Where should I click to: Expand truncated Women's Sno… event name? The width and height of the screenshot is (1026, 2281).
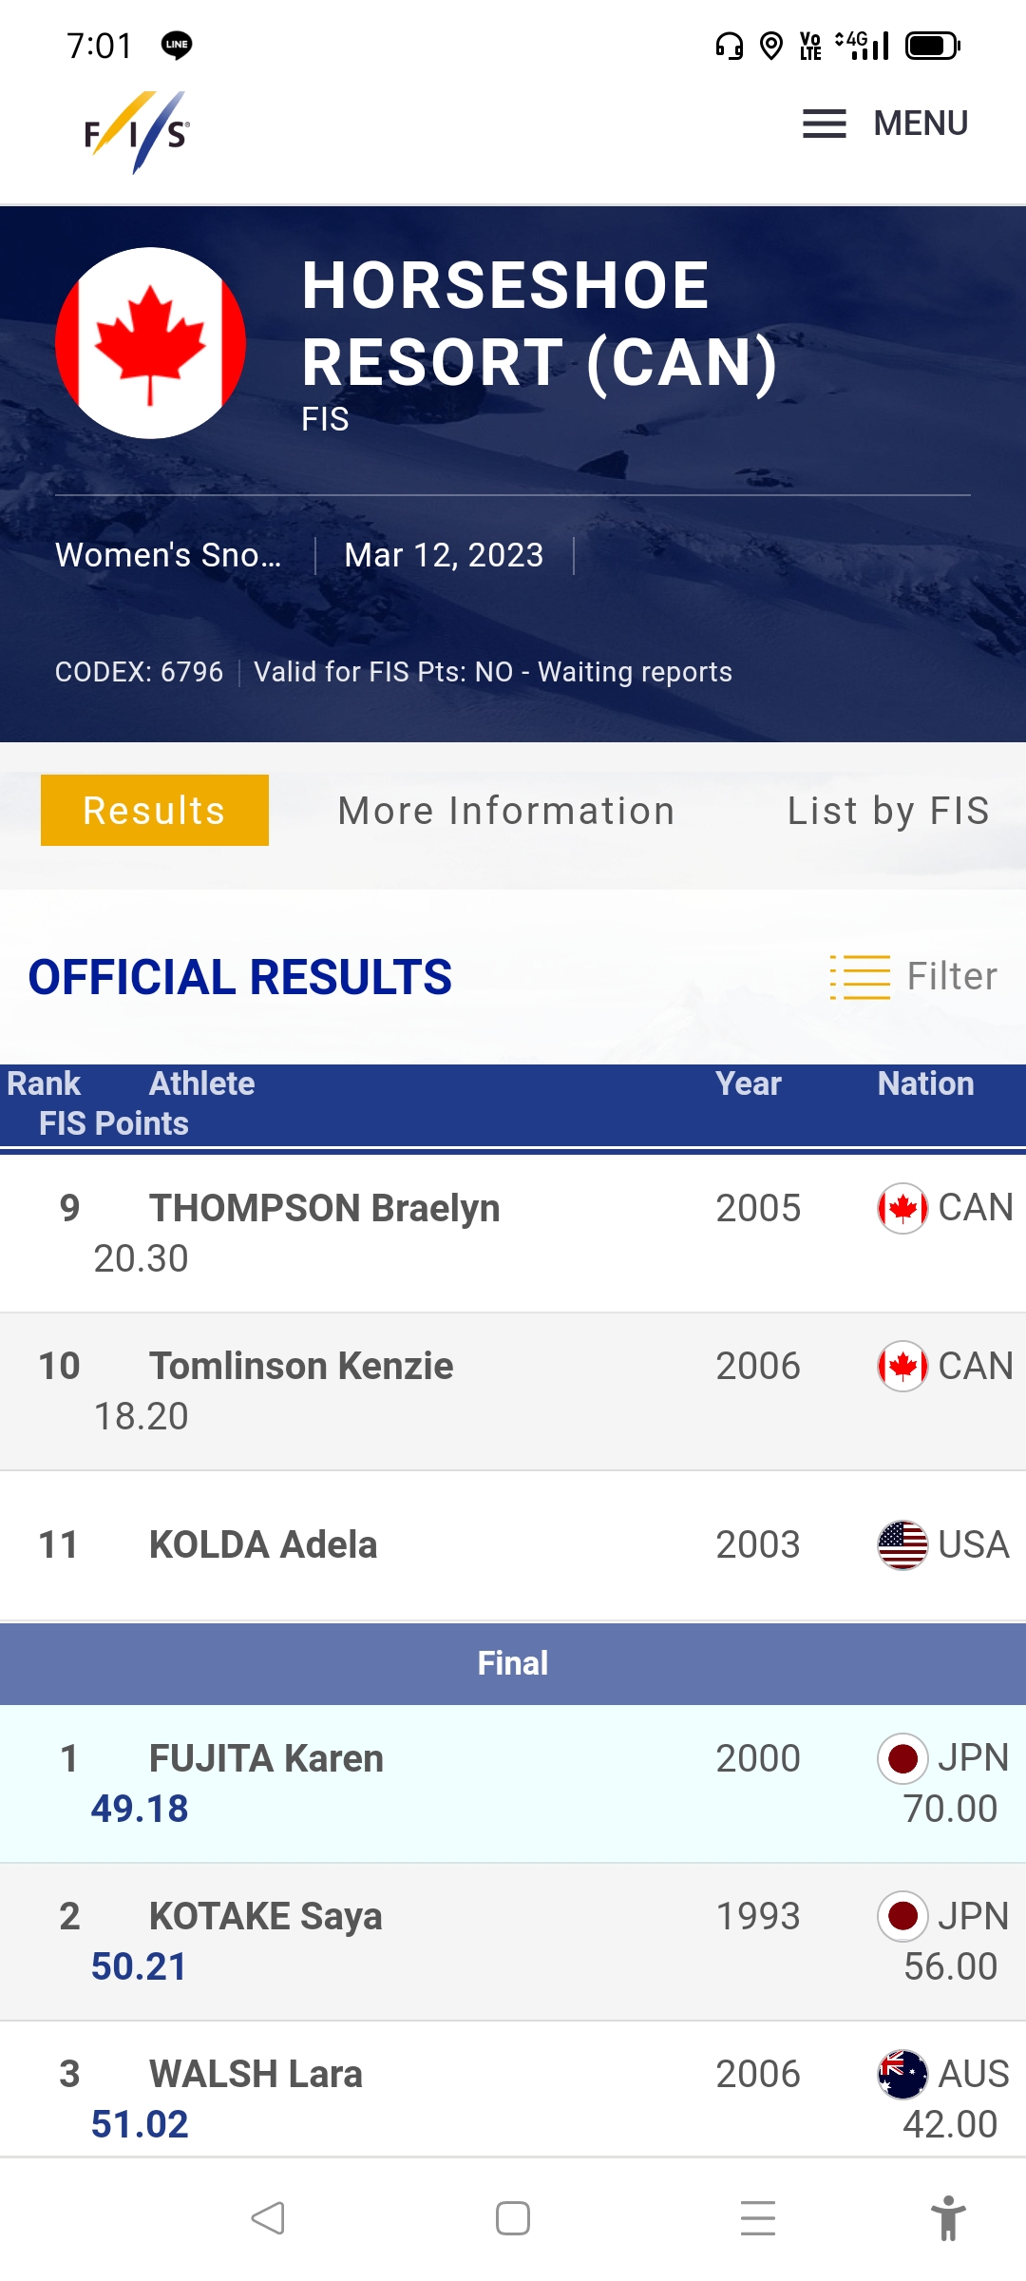168,555
